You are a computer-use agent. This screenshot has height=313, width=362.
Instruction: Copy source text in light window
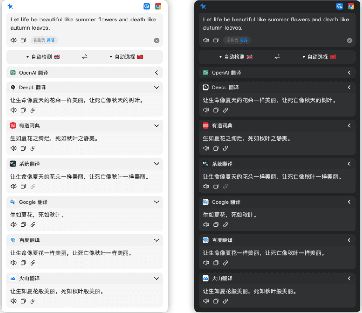point(23,40)
